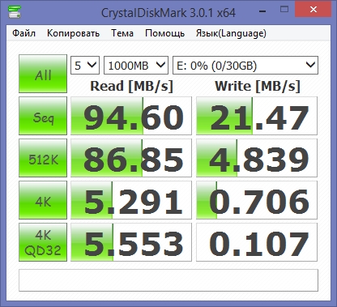Click the 4K write result 0.706

coord(257,200)
